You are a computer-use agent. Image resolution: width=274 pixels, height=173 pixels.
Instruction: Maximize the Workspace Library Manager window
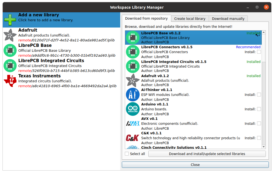(x=257, y=7)
